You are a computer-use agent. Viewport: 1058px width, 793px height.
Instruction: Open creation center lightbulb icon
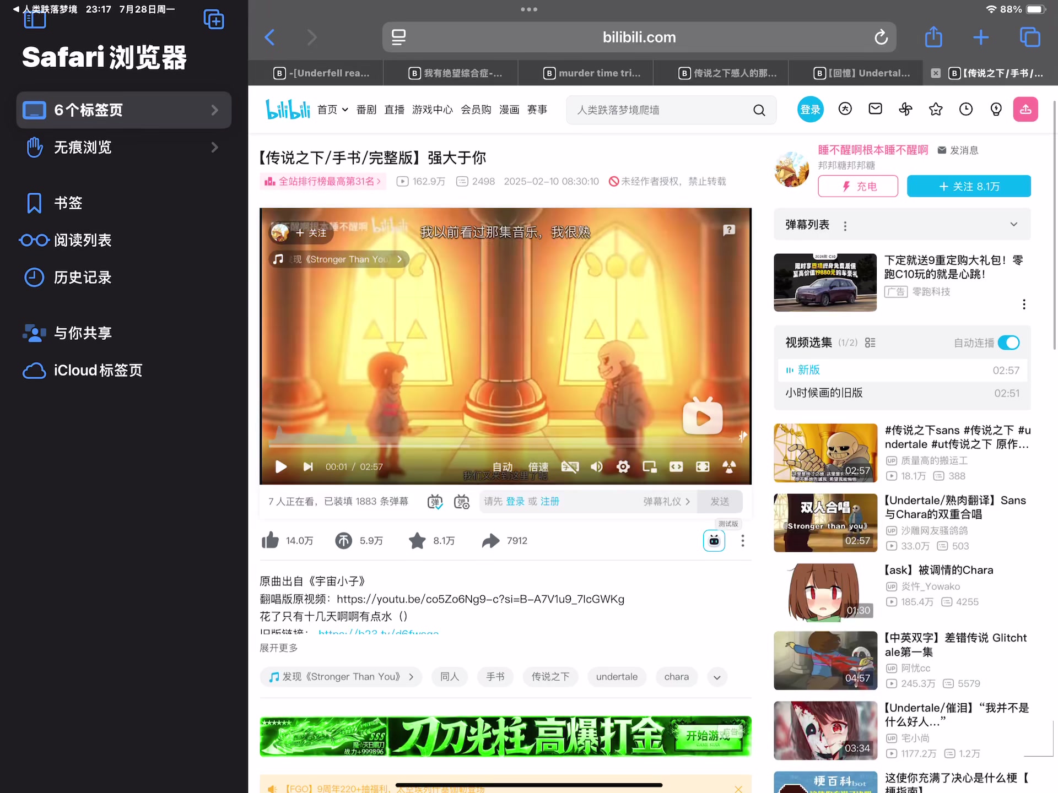click(x=996, y=109)
